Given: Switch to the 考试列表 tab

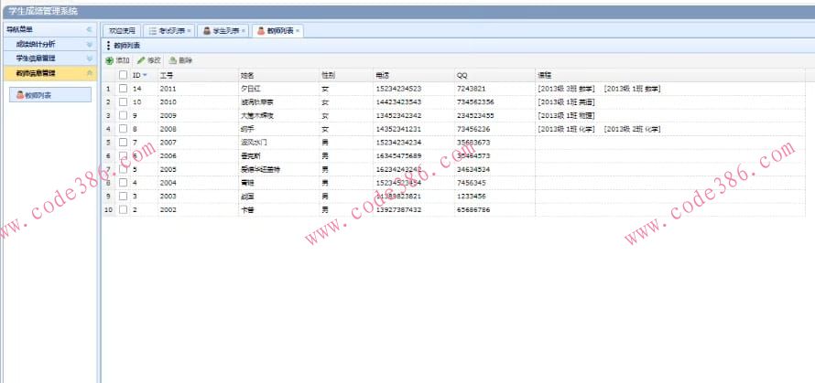Looking at the screenshot, I should pyautogui.click(x=168, y=31).
